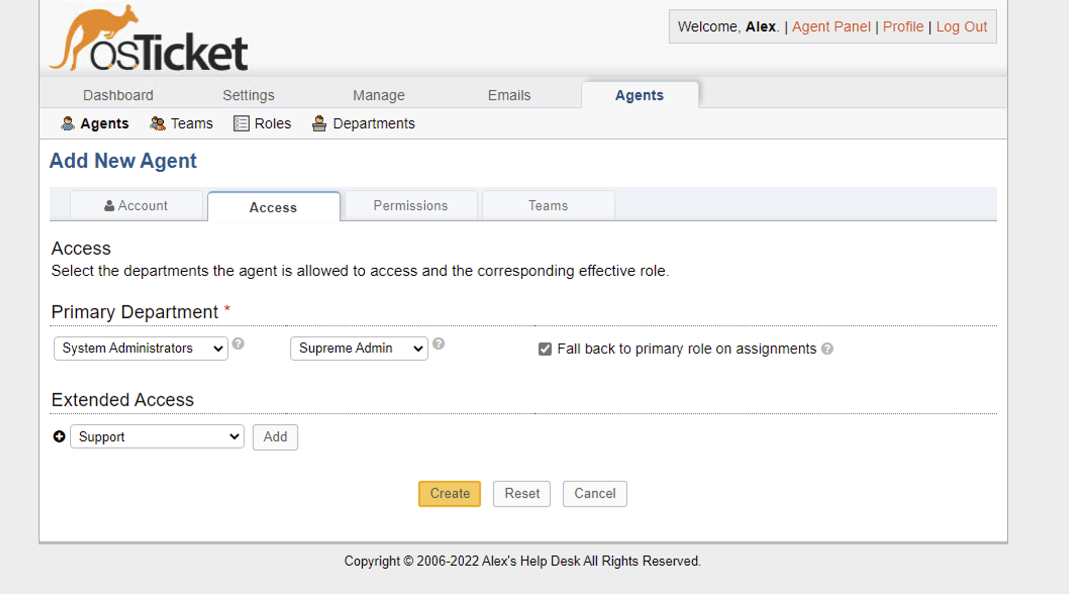Switch to the Permissions tab
The width and height of the screenshot is (1069, 594).
pos(410,206)
